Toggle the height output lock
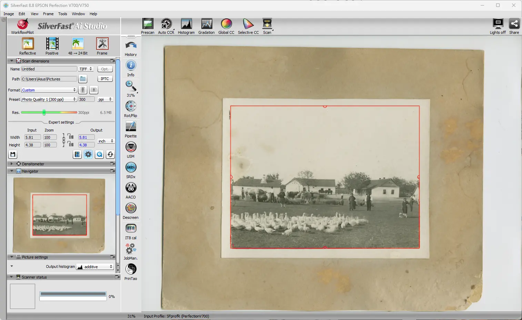 click(70, 144)
